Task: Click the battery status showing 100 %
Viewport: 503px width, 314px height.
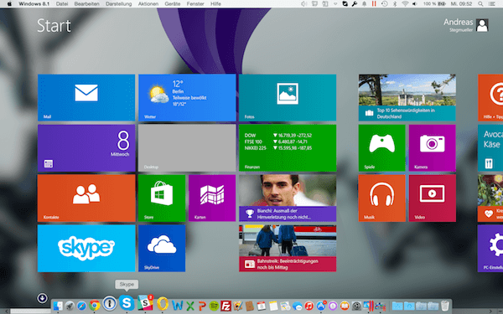Action: coord(434,4)
